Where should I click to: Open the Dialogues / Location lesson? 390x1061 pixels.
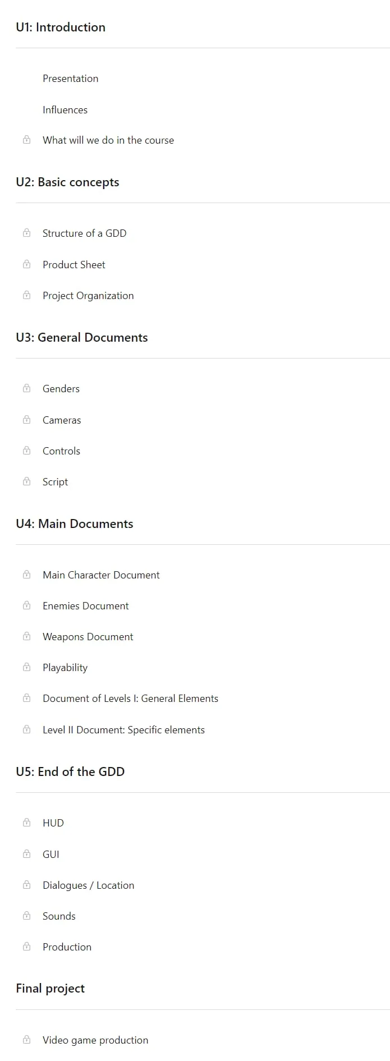[x=88, y=885]
